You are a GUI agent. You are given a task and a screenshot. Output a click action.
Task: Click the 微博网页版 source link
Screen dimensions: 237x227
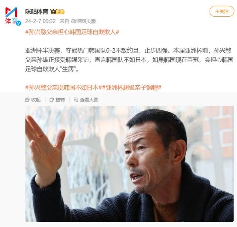pyautogui.click(x=84, y=21)
